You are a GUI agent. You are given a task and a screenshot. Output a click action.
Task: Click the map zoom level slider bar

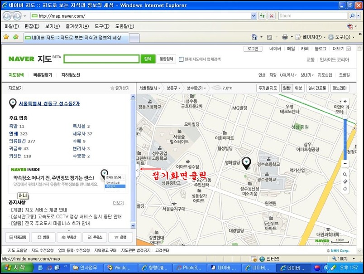(x=345, y=139)
